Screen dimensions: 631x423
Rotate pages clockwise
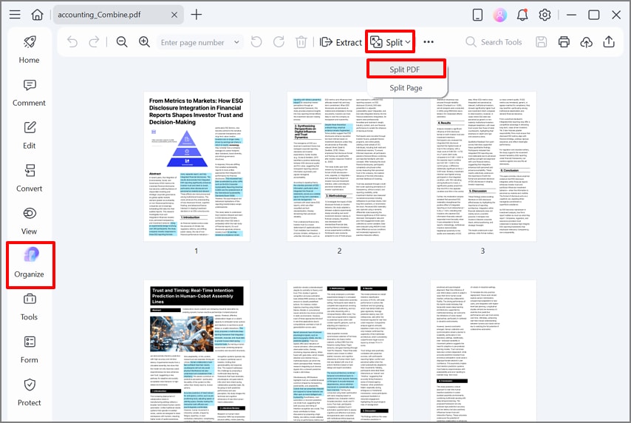click(x=279, y=42)
